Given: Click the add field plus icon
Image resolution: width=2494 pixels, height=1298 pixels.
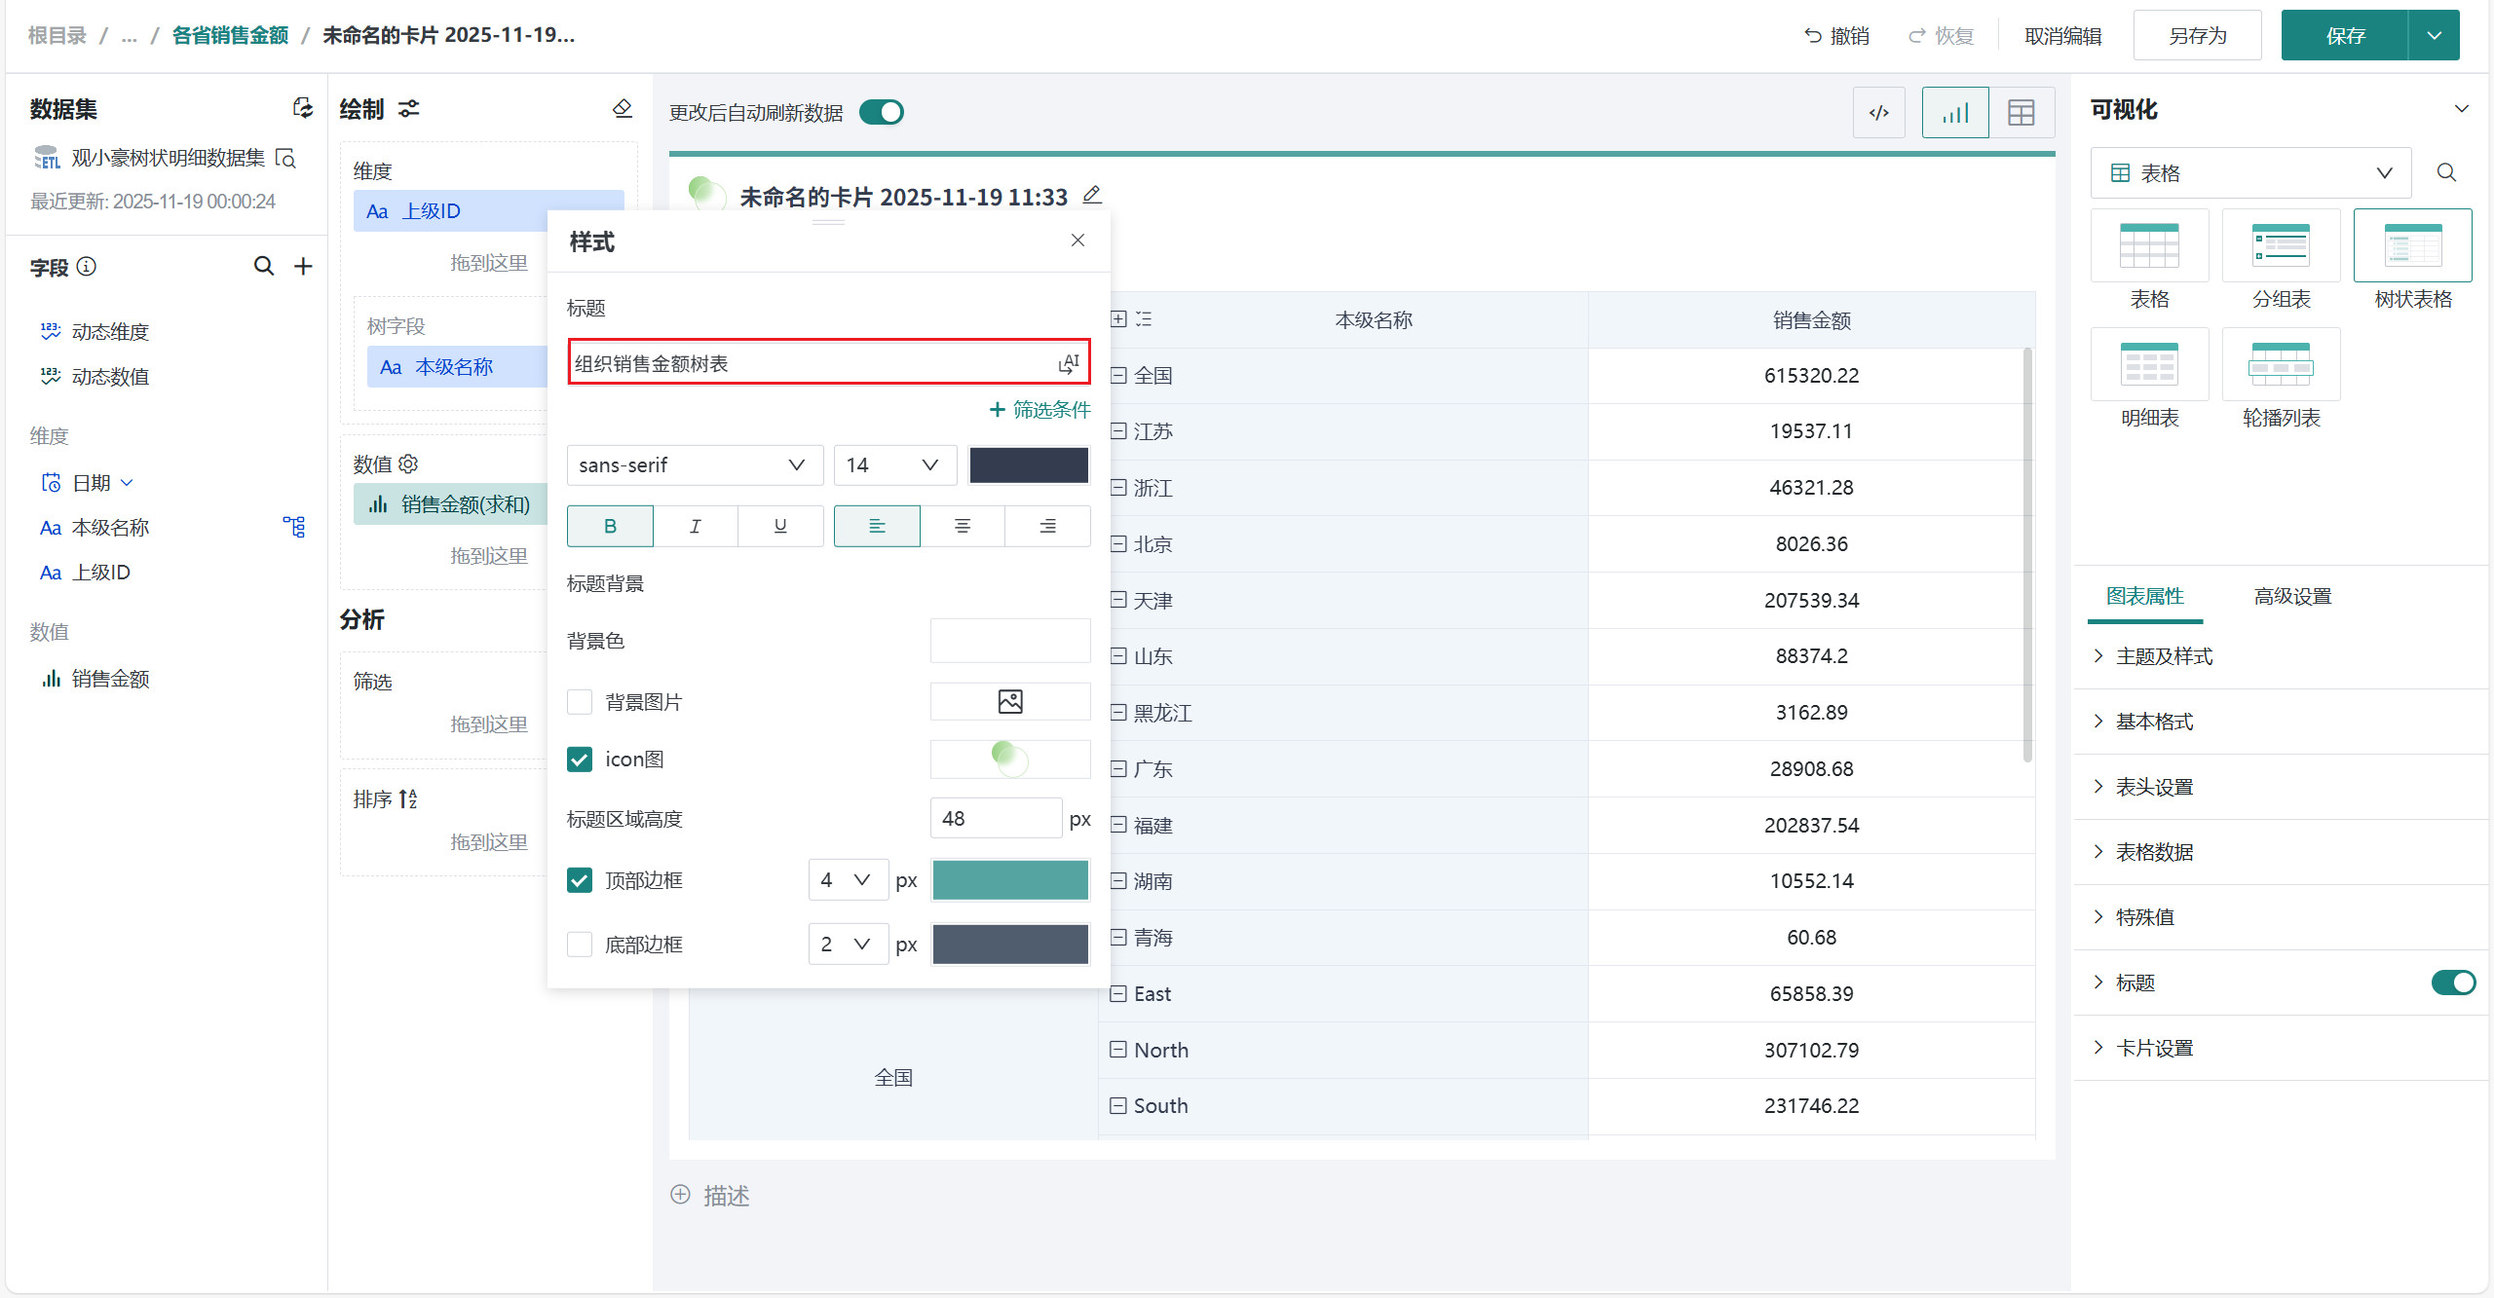Looking at the screenshot, I should tap(303, 267).
